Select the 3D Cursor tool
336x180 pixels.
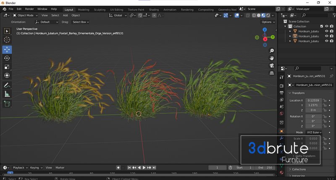(7, 40)
